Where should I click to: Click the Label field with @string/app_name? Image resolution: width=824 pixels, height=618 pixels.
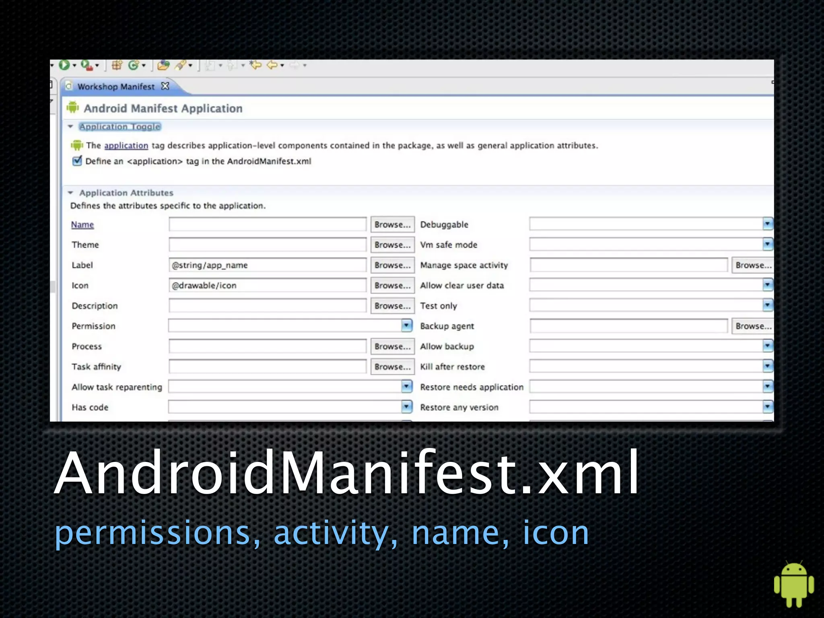point(268,265)
